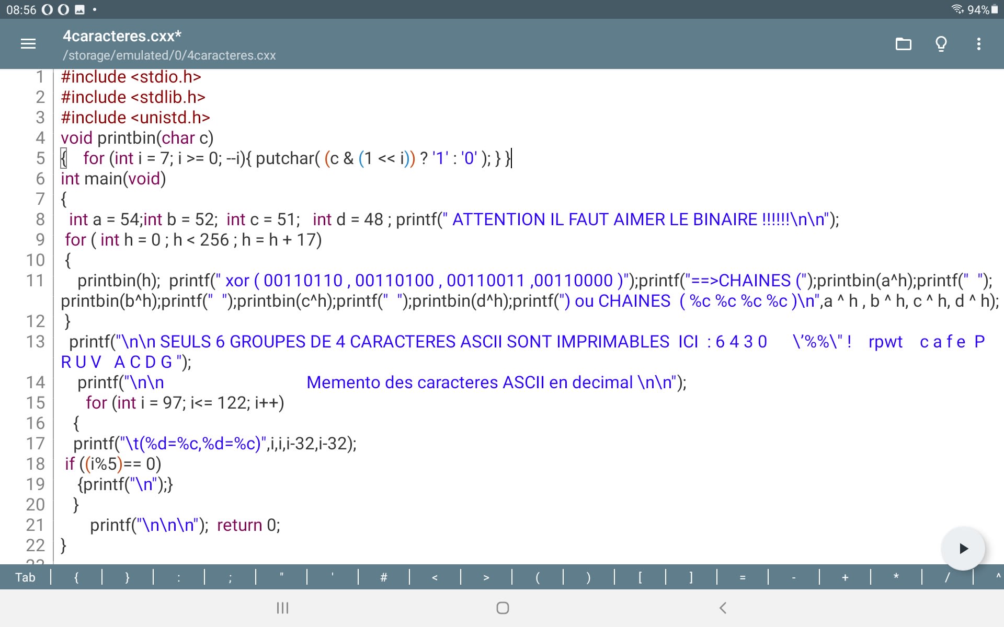Insert an opening curly brace symbol
This screenshot has width=1004, height=627.
click(x=76, y=577)
